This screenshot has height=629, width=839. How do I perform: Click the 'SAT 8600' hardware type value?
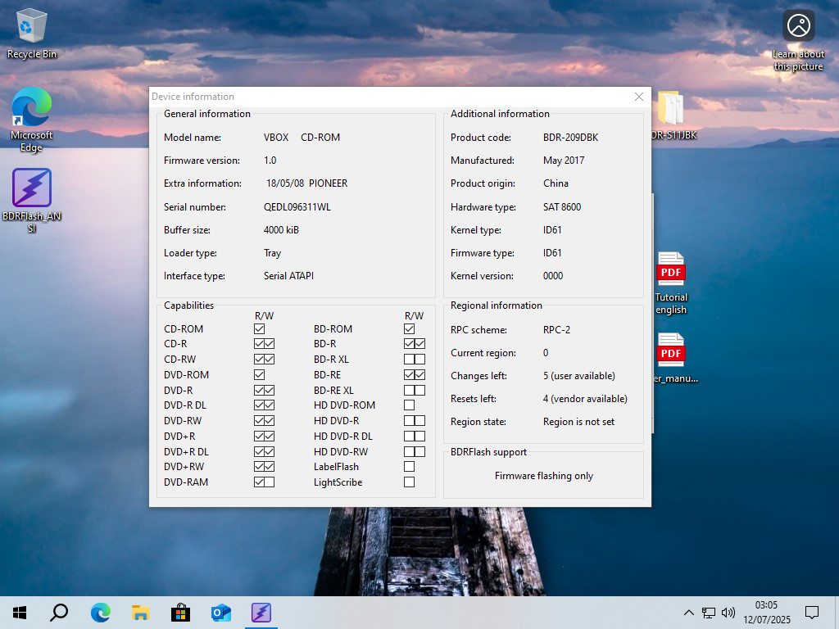(562, 207)
